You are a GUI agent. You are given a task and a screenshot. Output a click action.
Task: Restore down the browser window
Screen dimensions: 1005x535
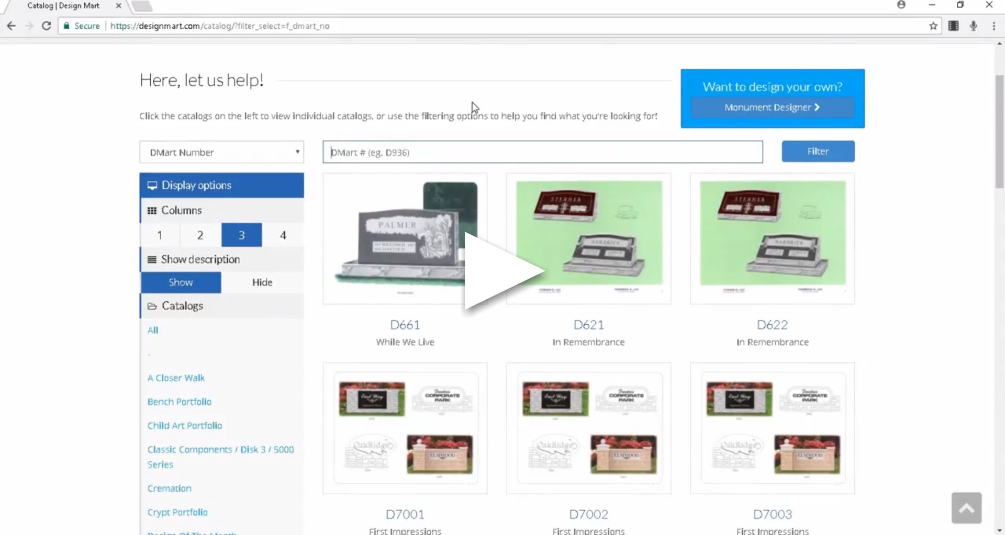(x=960, y=5)
